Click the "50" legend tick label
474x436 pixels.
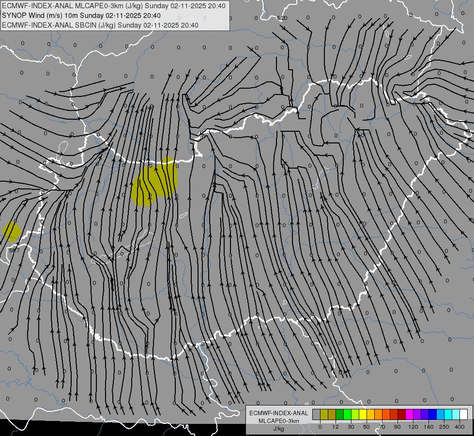point(367,427)
